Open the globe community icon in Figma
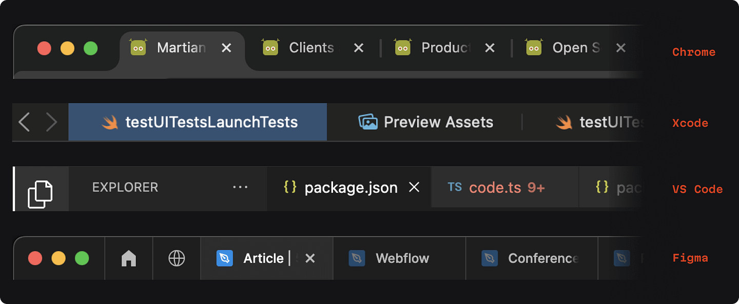 (177, 258)
